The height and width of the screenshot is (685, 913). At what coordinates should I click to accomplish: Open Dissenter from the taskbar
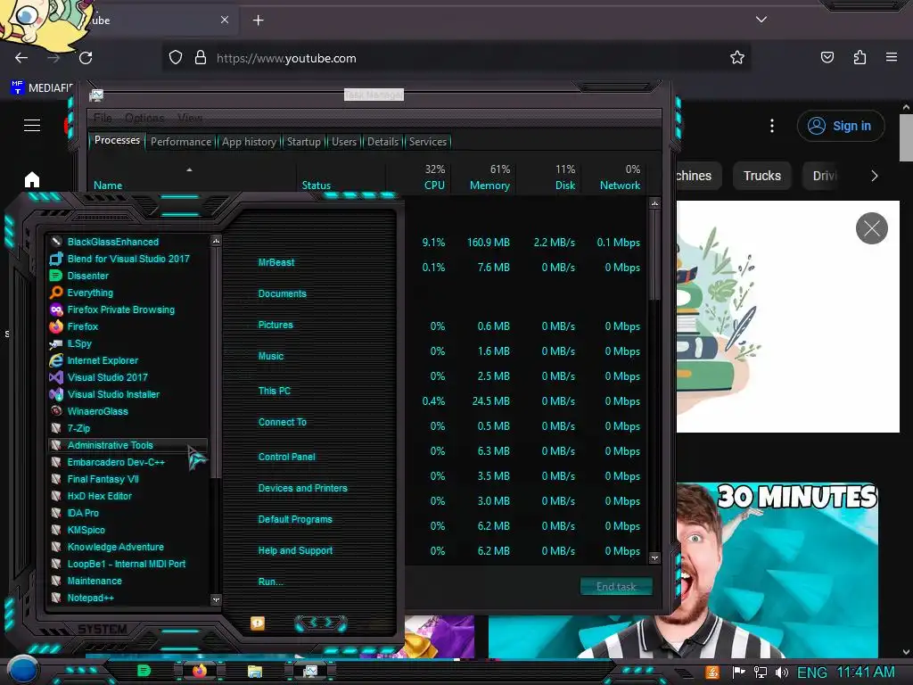pyautogui.click(x=144, y=671)
